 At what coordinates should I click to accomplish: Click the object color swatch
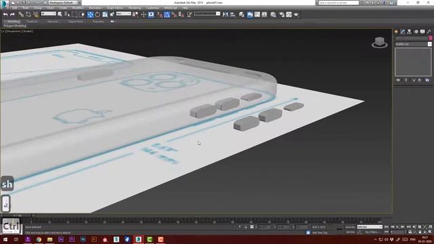[x=431, y=38]
